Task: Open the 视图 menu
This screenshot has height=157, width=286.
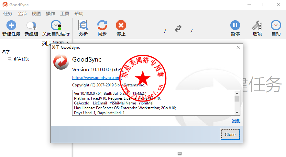Action: tap(36, 14)
